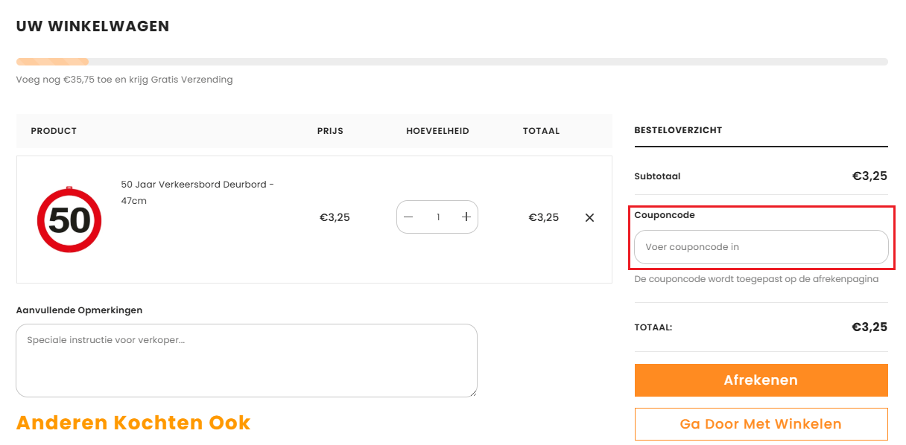906x445 pixels.
Task: Select the Besteloverzicht heading
Action: (678, 130)
